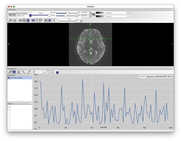
Task: Toggle axial canvas visibility
Action: [28, 21]
